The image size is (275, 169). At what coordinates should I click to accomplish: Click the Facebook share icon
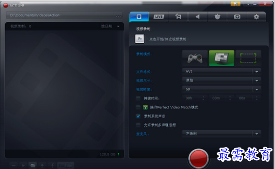point(52,165)
